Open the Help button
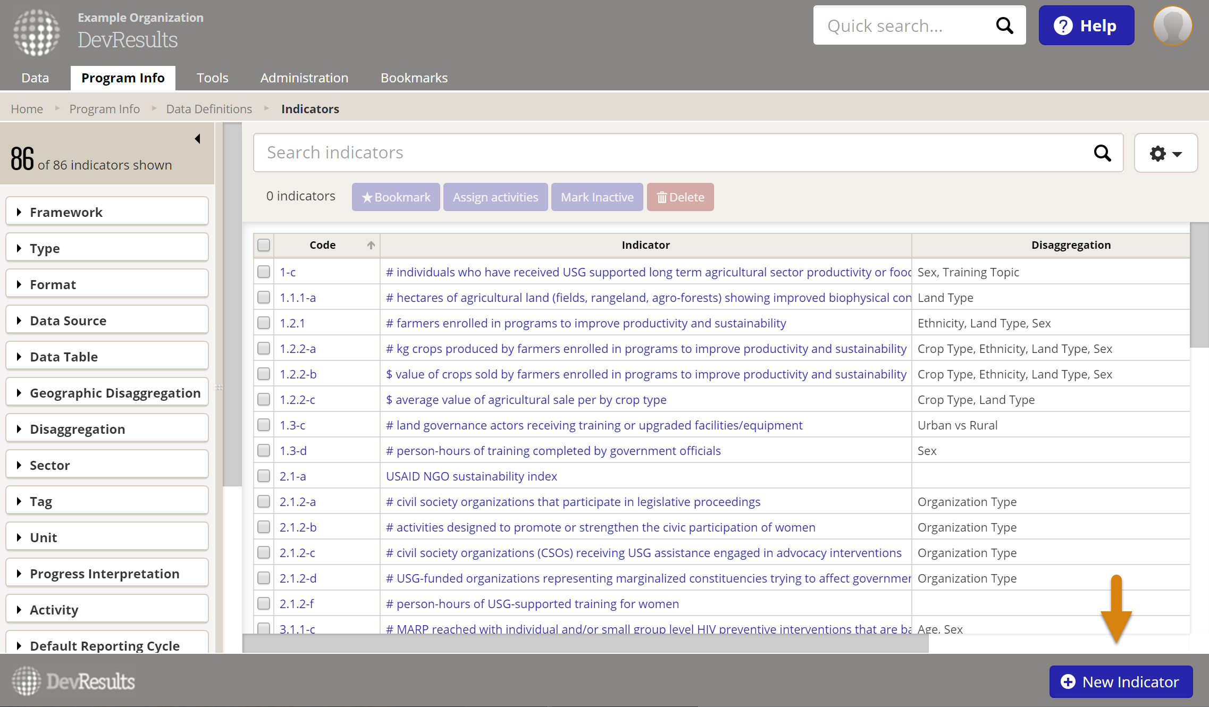Screen dimensions: 1209x707 point(1086,26)
